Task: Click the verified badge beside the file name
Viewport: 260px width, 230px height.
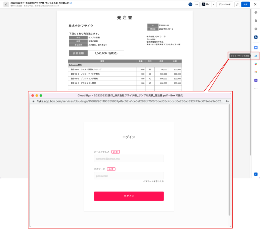Action: point(71,3)
